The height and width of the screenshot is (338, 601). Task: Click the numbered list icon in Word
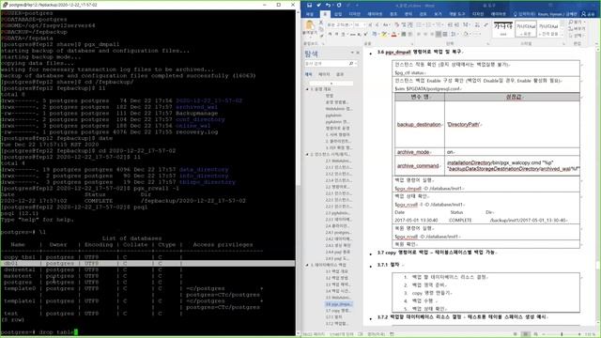pyautogui.click(x=428, y=25)
